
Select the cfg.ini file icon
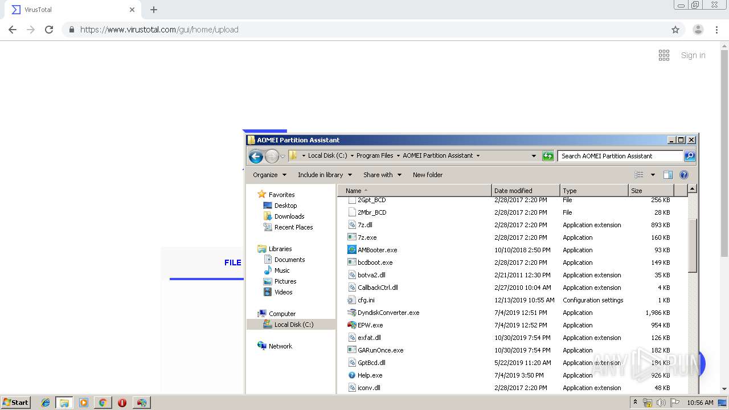click(x=352, y=300)
